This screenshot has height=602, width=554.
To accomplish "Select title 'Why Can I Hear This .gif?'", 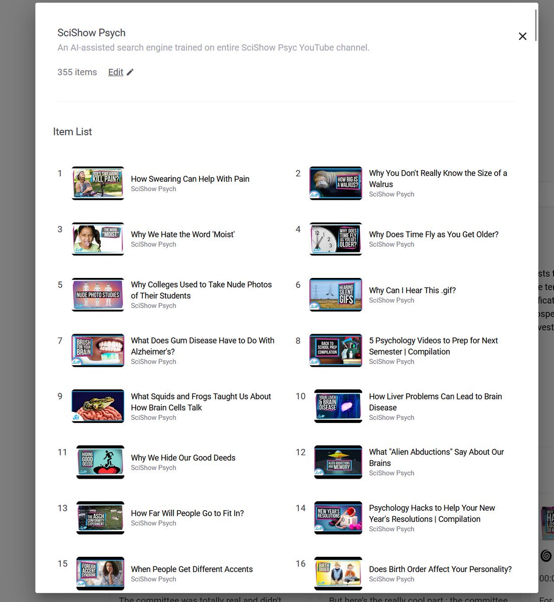I will (x=412, y=290).
